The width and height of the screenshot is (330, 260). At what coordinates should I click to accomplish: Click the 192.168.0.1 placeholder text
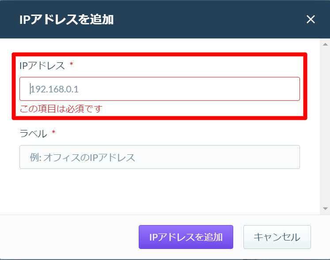tap(54, 89)
